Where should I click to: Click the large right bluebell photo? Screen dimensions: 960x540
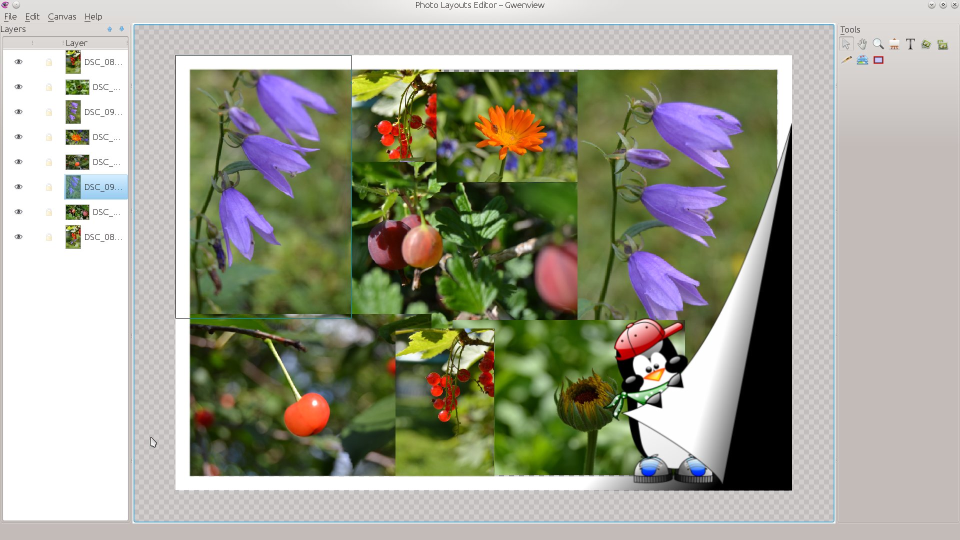[x=677, y=195]
